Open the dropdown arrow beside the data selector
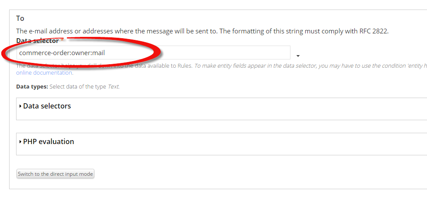The image size is (427, 197). pyautogui.click(x=298, y=56)
